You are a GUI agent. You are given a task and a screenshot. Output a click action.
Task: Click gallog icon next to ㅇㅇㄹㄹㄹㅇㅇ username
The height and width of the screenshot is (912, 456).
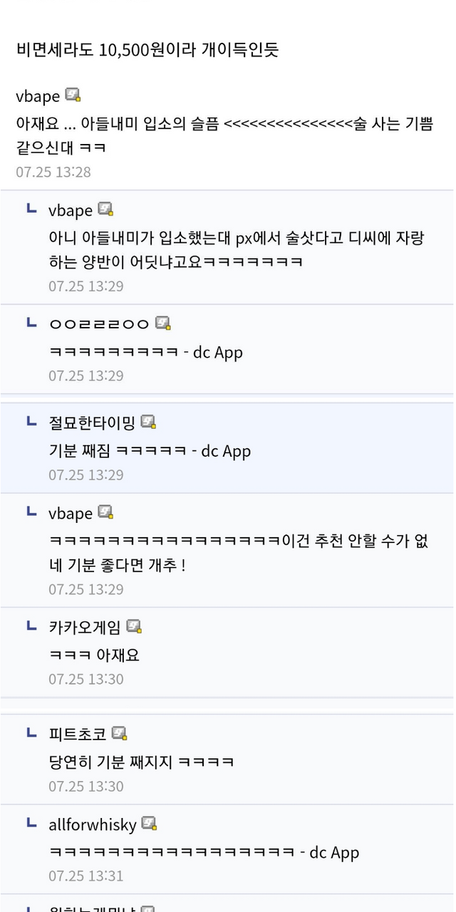(x=163, y=323)
